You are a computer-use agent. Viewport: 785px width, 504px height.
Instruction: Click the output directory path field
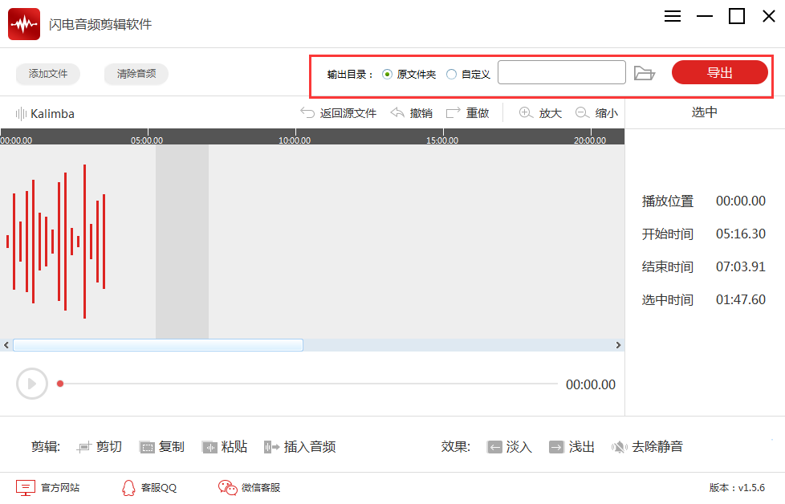[562, 72]
